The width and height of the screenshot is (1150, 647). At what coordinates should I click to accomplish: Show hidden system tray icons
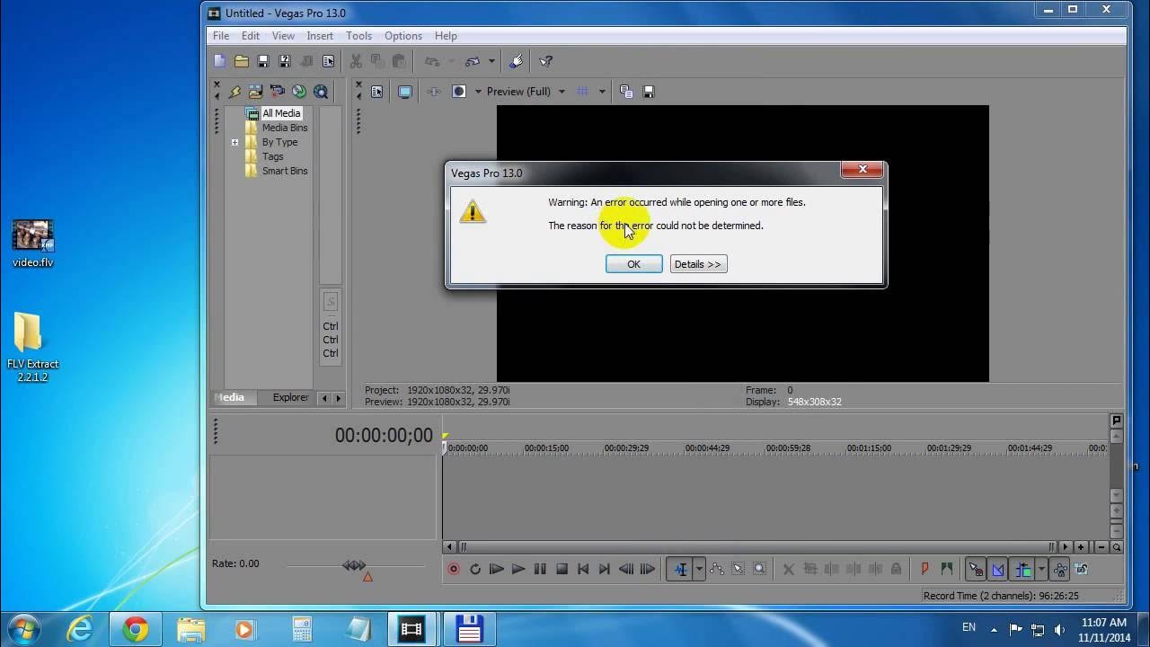[x=994, y=629]
